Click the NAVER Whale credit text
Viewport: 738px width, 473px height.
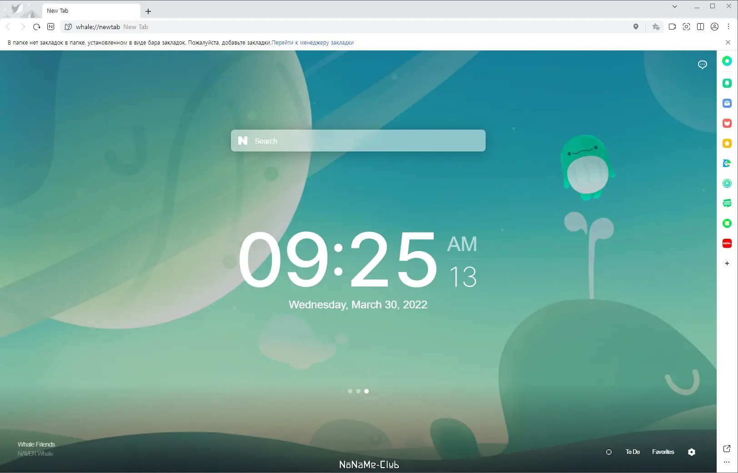(x=35, y=453)
